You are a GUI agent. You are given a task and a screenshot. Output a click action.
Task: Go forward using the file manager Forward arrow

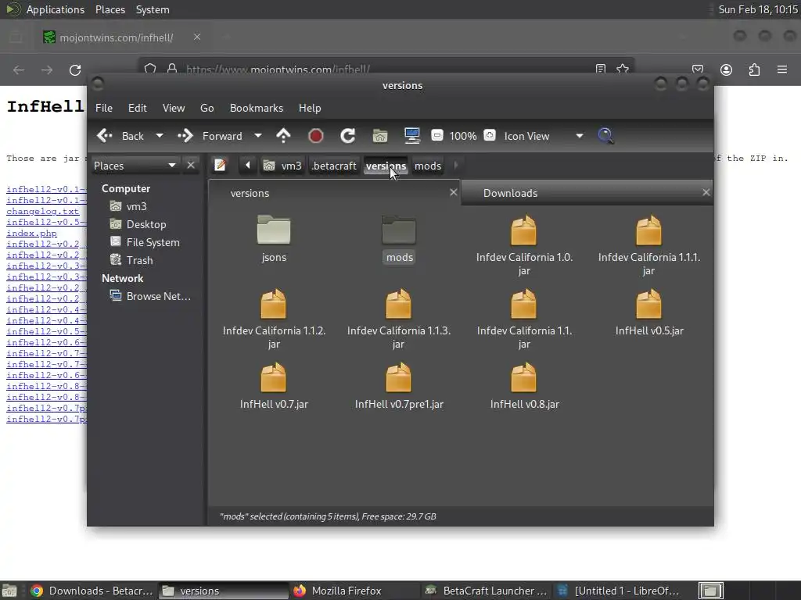coord(210,136)
